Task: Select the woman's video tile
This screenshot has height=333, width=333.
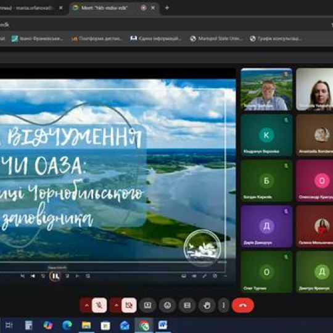Action: point(314,89)
